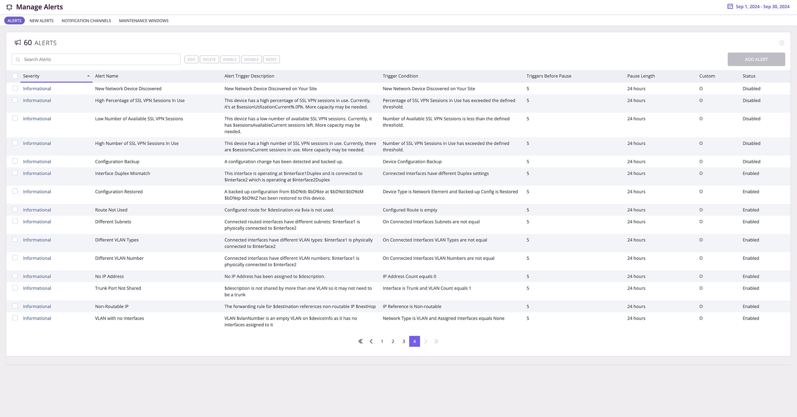Click the settings gear icon for Configuration Backup
The image size is (797, 417).
(701, 161)
